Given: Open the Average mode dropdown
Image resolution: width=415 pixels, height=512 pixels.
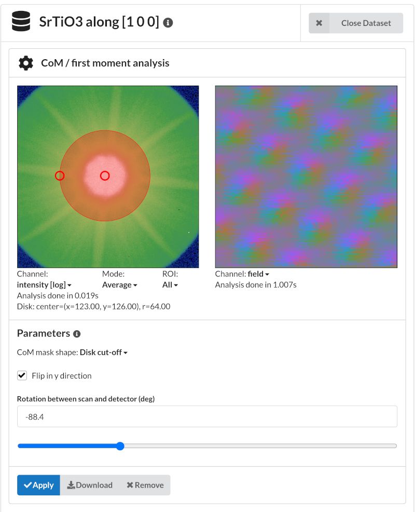Looking at the screenshot, I should (119, 285).
